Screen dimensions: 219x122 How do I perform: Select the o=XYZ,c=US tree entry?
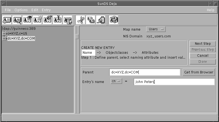pos(17,33)
